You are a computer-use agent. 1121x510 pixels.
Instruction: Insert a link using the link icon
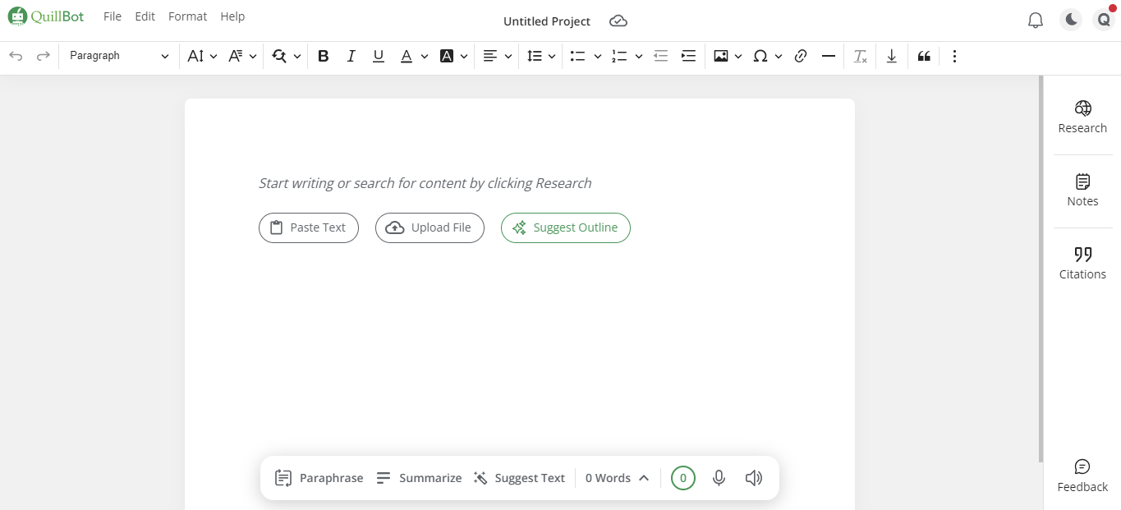(x=801, y=56)
